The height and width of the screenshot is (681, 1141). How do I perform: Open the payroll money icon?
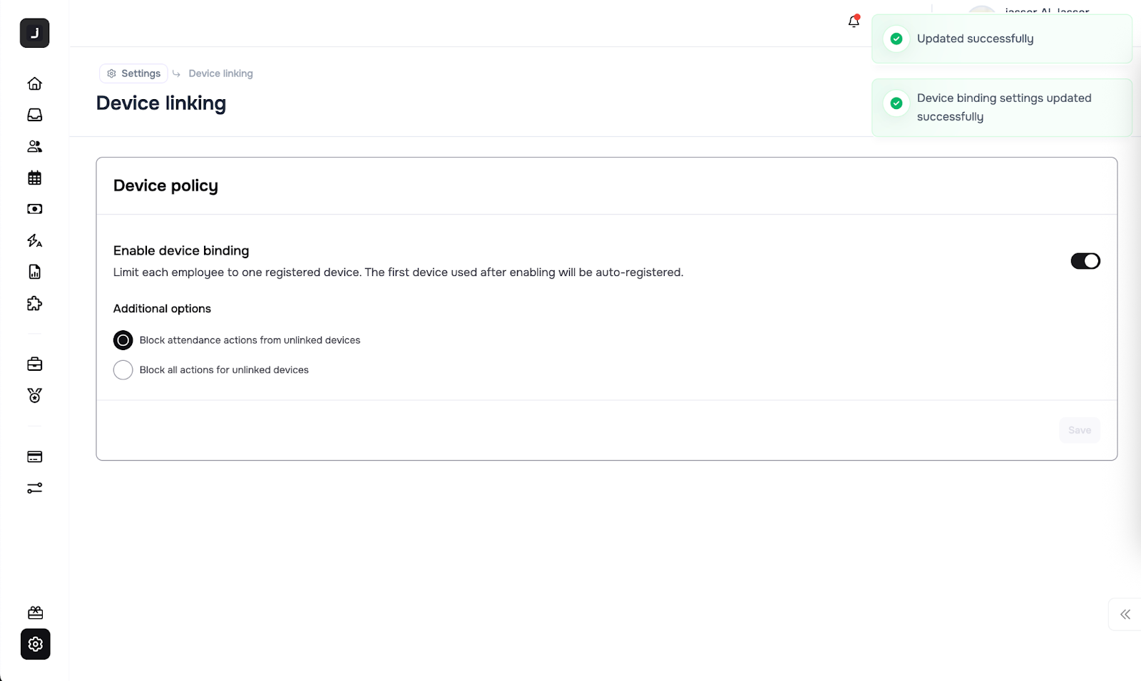click(x=34, y=209)
